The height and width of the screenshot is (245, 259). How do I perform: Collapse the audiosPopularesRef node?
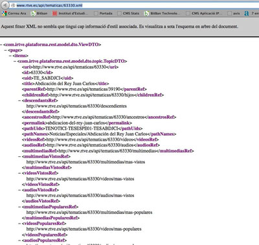[x=19, y=240]
